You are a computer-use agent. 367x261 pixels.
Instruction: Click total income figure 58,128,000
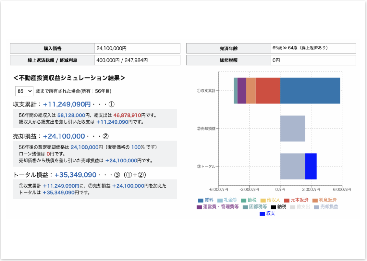[71, 115]
